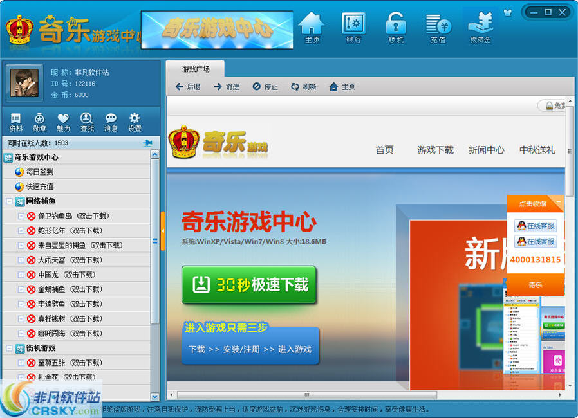Screen dimensions: 578x418
Task: Click the 魅力 heart icon
Action: (x=63, y=122)
